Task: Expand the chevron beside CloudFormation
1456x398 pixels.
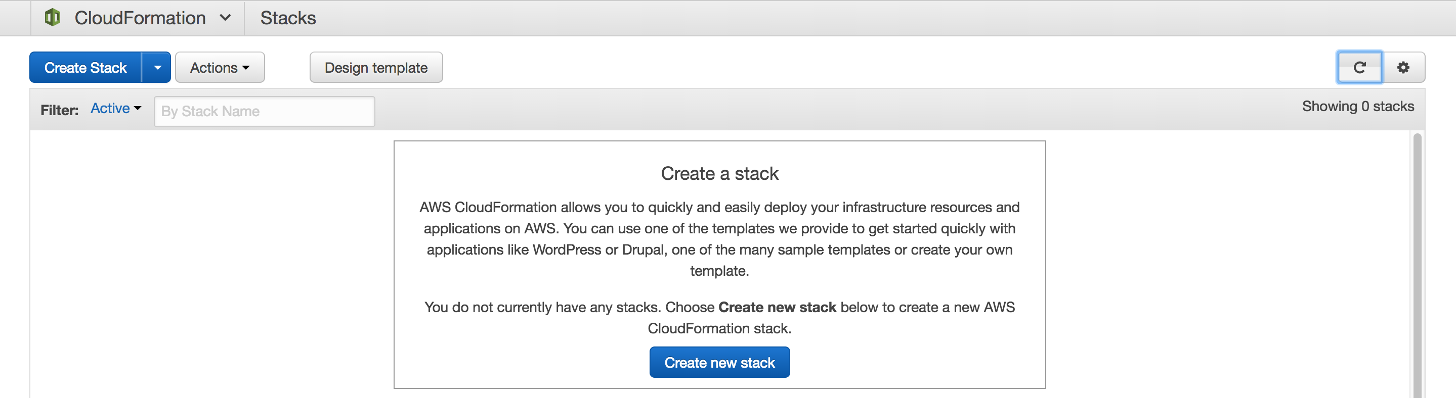Action: (225, 18)
